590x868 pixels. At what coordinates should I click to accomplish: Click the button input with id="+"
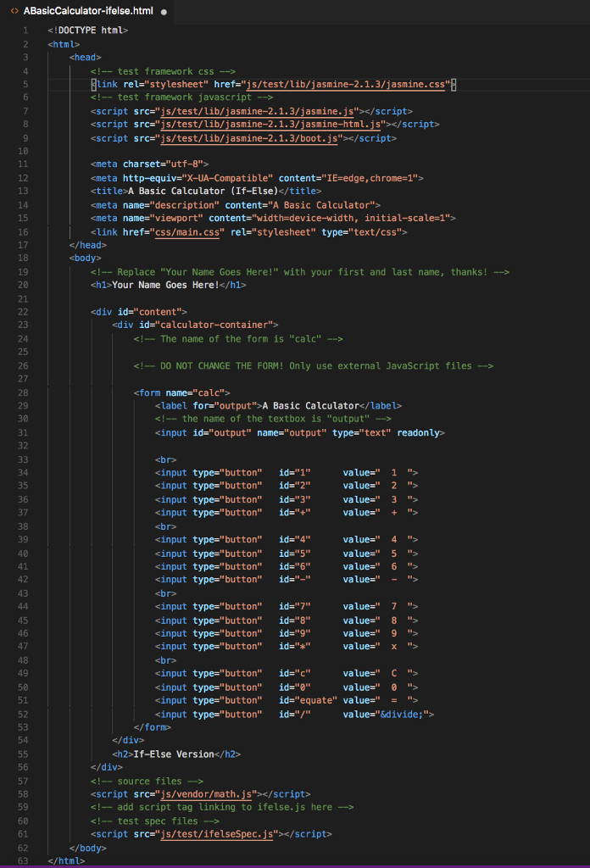tap(287, 513)
